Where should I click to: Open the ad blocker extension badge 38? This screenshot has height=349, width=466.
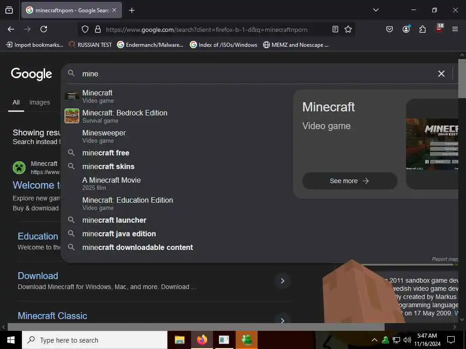(439, 29)
